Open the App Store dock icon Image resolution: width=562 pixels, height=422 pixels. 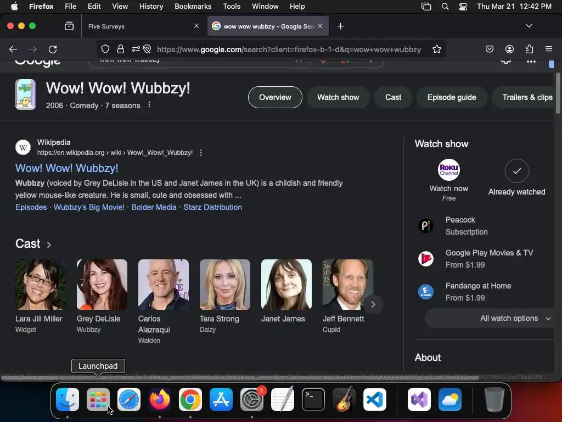(x=221, y=399)
